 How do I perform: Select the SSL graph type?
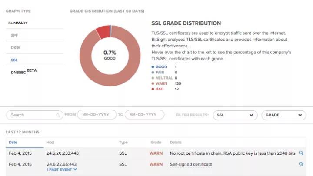[14, 59]
